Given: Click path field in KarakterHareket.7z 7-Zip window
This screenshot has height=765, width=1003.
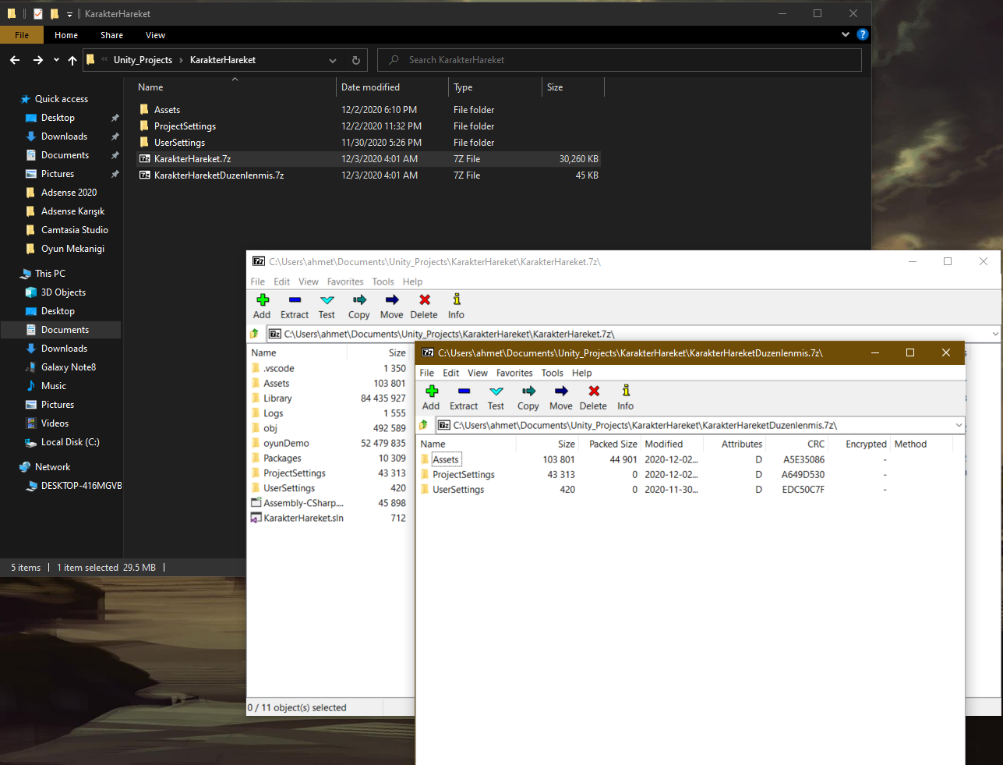Looking at the screenshot, I should (633, 334).
